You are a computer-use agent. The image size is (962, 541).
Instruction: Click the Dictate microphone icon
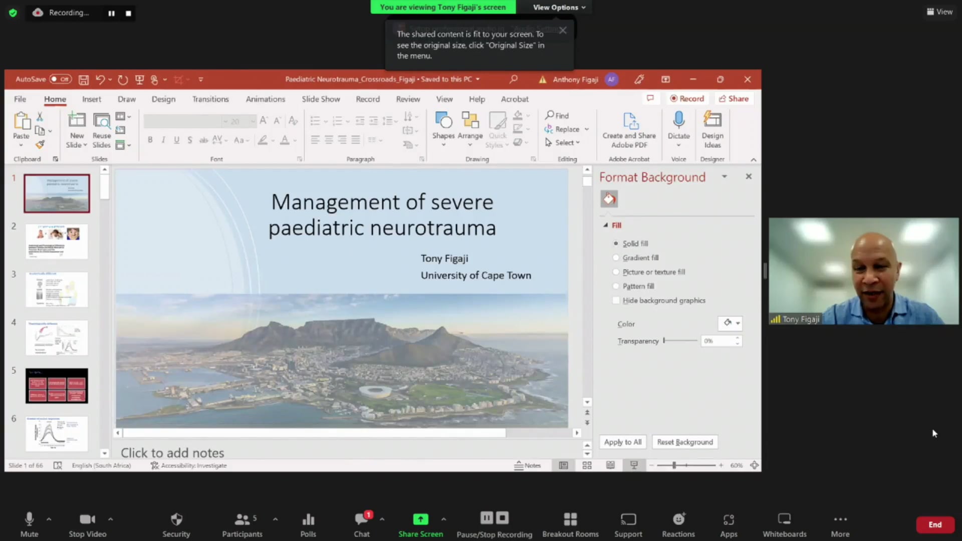678,120
